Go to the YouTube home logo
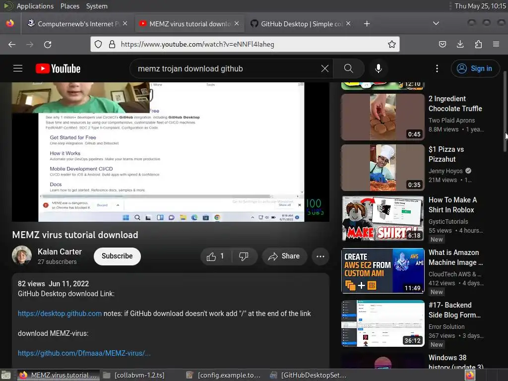 pos(58,68)
